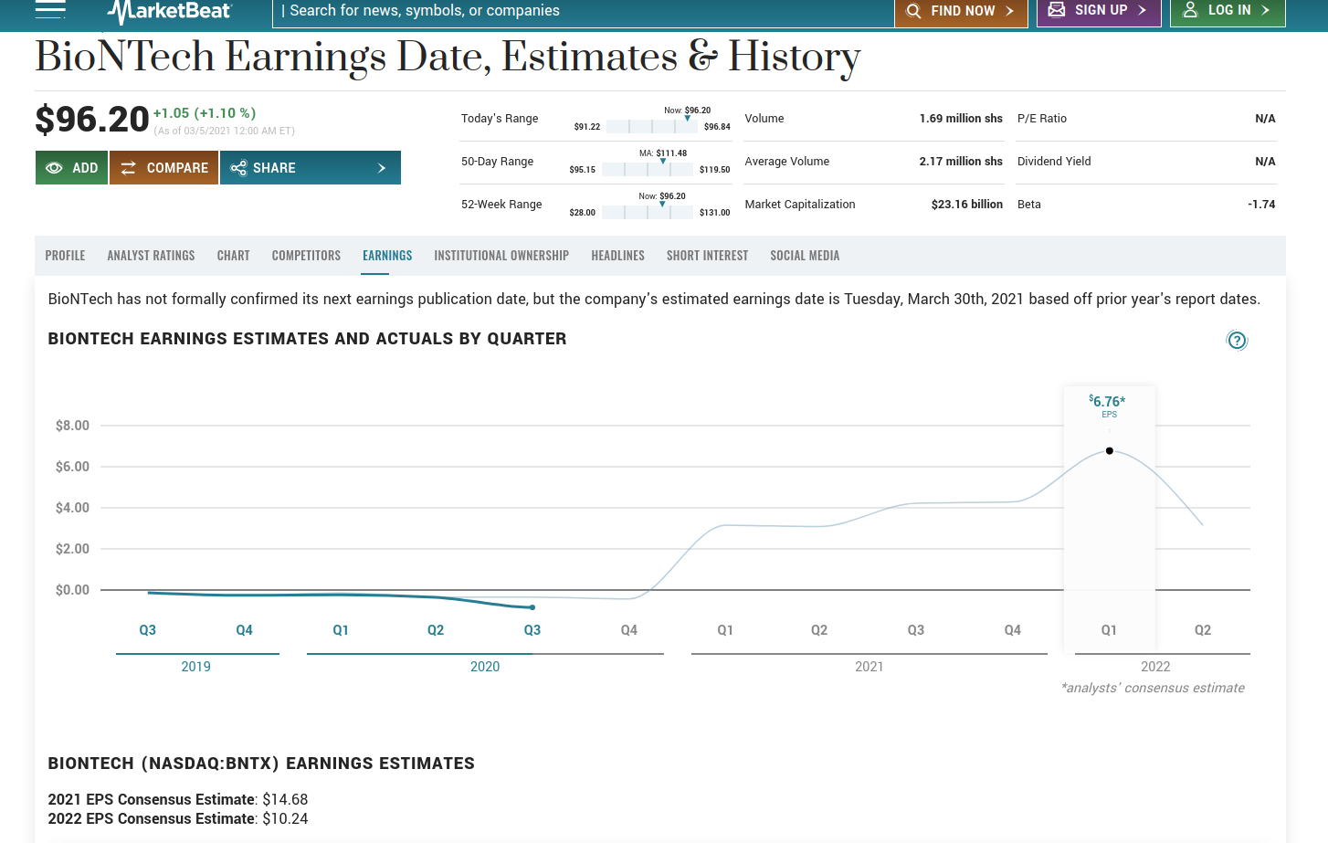Viewport: 1328px width, 843px height.
Task: Select Q3 of 2021 on the chart axis
Action: 916,630
